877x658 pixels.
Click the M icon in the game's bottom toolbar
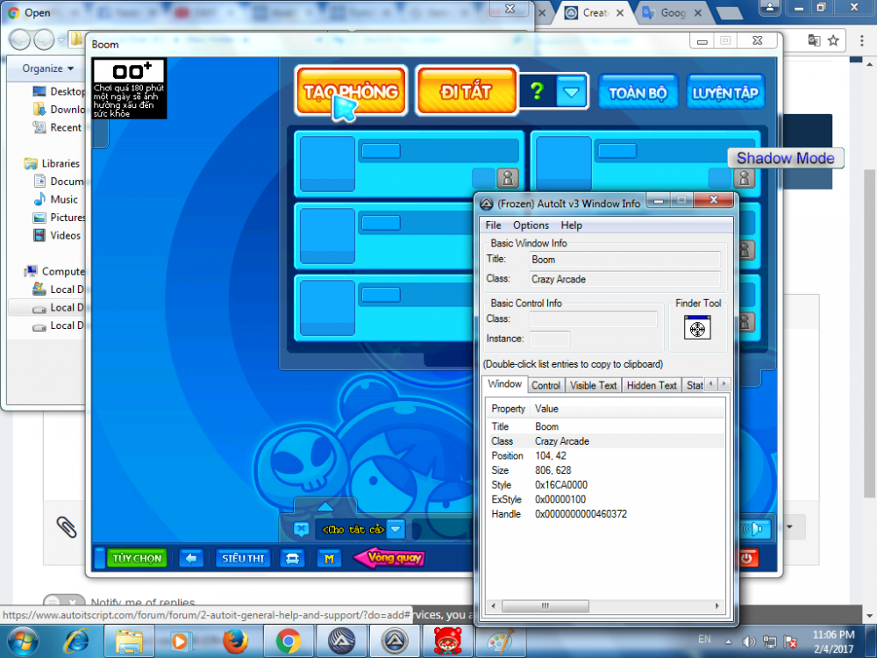click(330, 558)
